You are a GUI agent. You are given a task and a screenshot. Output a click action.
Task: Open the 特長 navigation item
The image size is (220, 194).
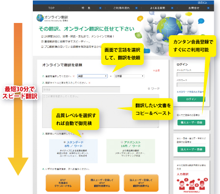[86, 8]
